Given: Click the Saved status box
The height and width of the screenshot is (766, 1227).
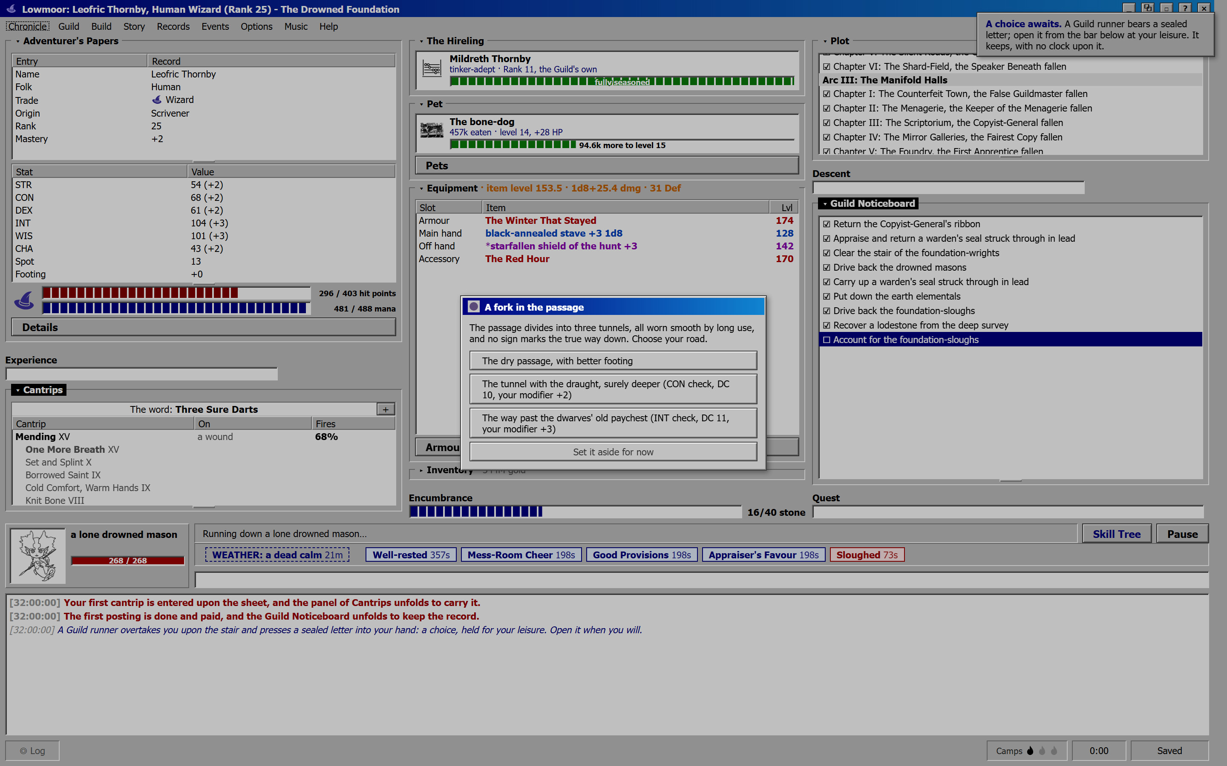Looking at the screenshot, I should pos(1169,750).
